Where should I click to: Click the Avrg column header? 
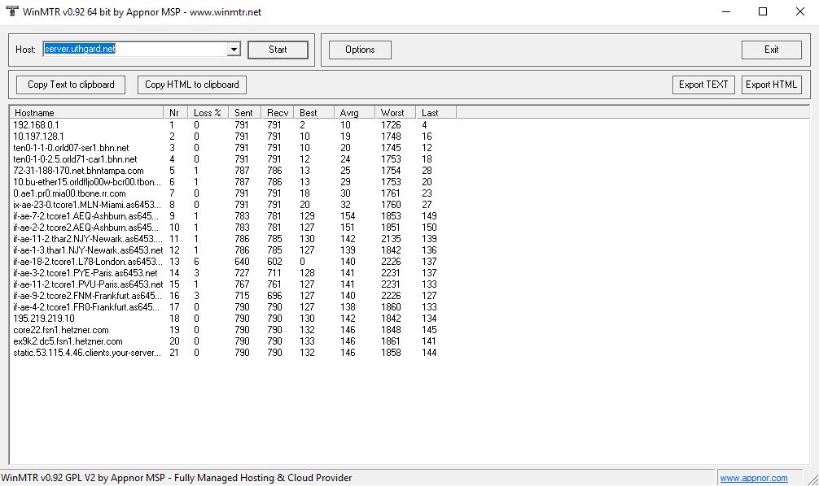tap(354, 112)
